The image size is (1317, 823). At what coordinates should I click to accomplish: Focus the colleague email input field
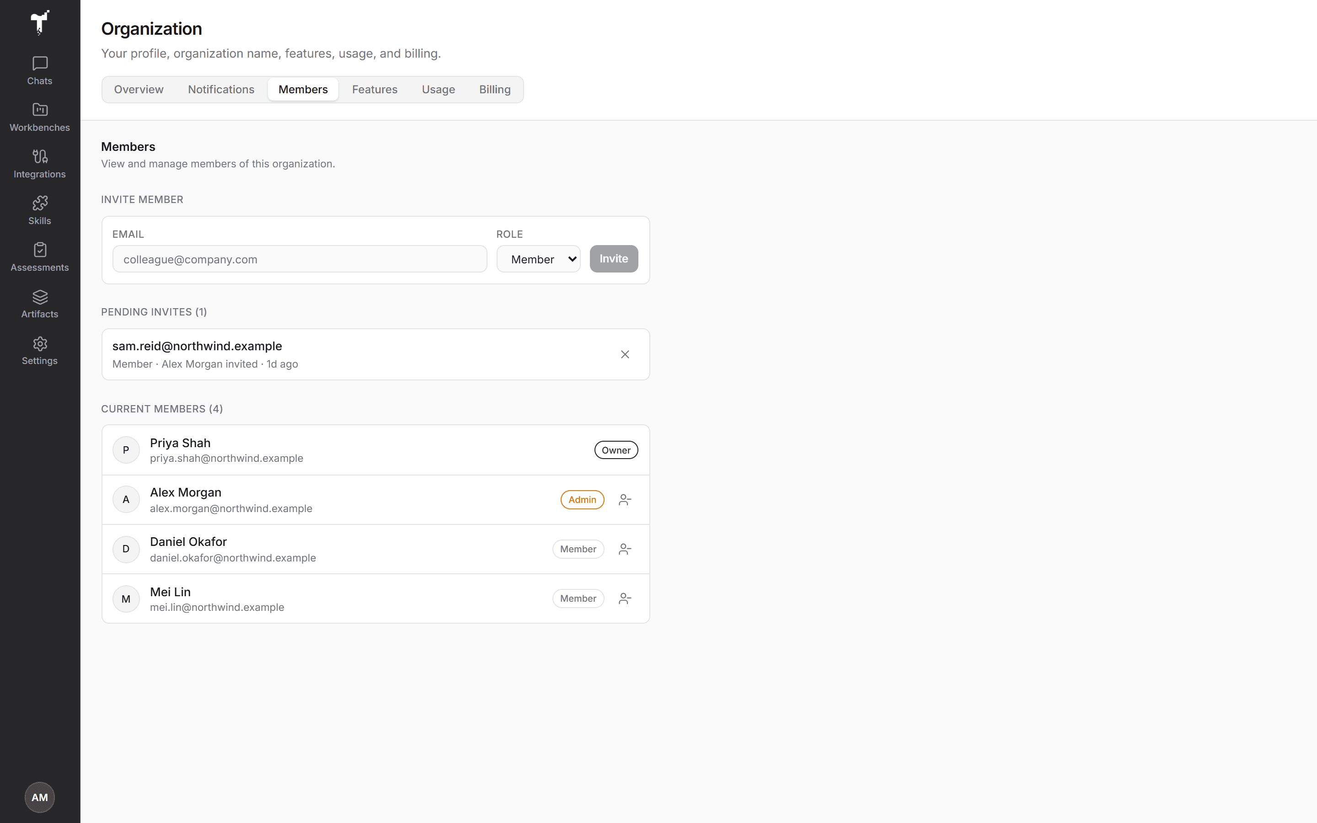coord(300,259)
